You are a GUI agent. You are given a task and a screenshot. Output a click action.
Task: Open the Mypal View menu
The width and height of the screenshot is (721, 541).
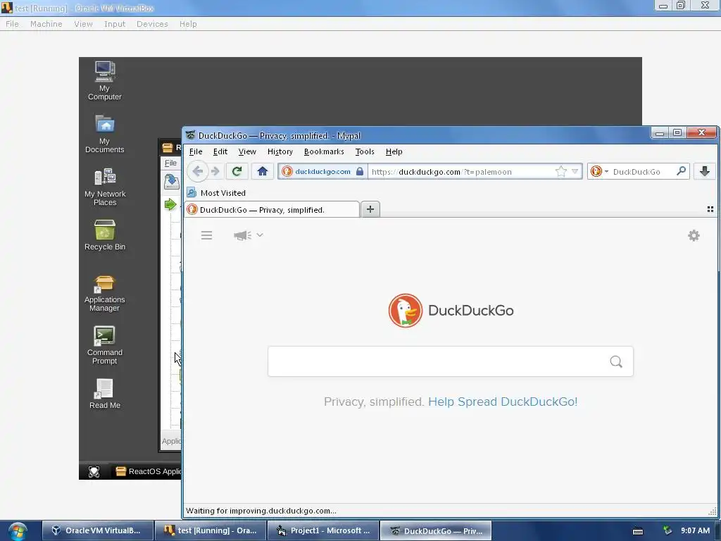click(x=247, y=151)
